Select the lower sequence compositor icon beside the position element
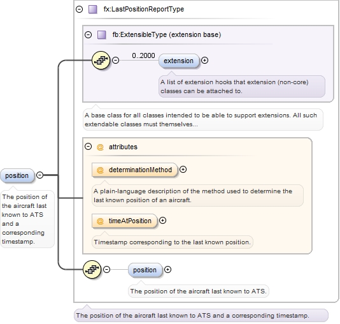Viewport: 340px width, 324px height. point(92,270)
